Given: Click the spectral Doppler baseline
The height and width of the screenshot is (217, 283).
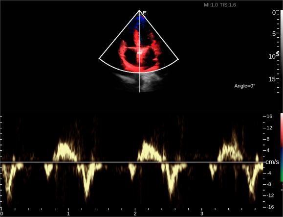Looking at the screenshot, I should (x=132, y=162).
